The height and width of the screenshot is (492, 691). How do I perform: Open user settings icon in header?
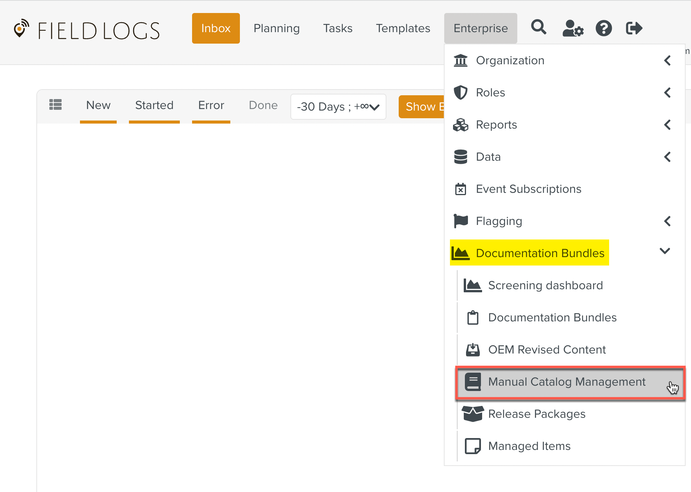pyautogui.click(x=573, y=28)
